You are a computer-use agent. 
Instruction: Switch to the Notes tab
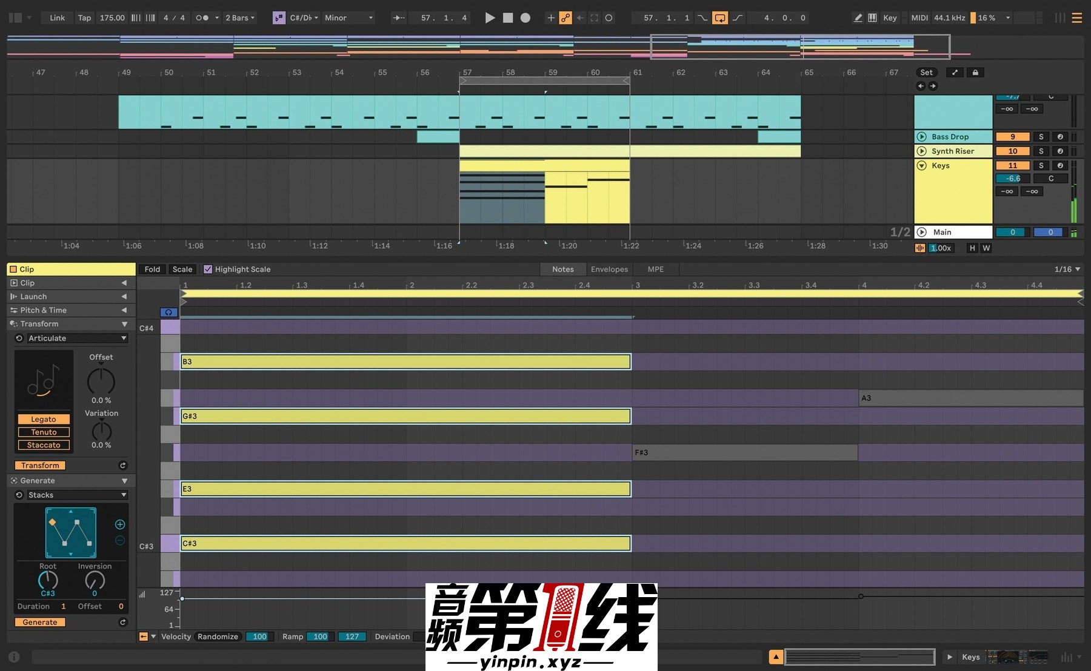[x=562, y=269]
